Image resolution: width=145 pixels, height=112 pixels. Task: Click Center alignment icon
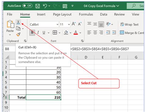pyautogui.click(x=95, y=33)
